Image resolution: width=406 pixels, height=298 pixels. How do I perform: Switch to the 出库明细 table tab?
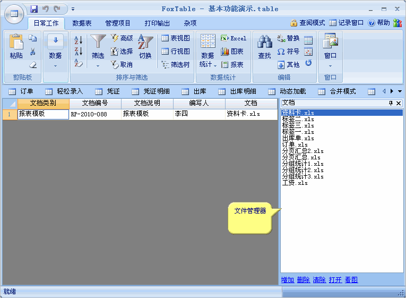click(237, 91)
